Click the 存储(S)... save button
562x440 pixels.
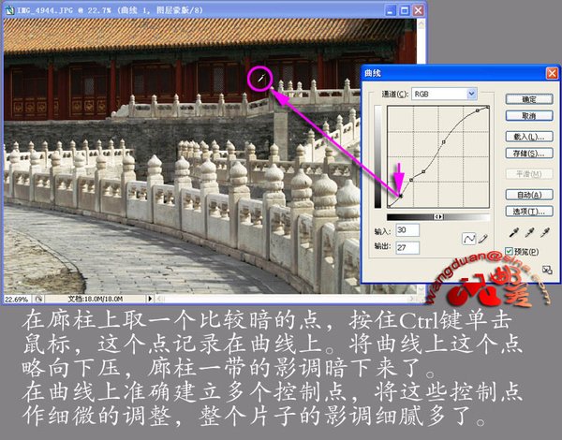click(x=528, y=154)
